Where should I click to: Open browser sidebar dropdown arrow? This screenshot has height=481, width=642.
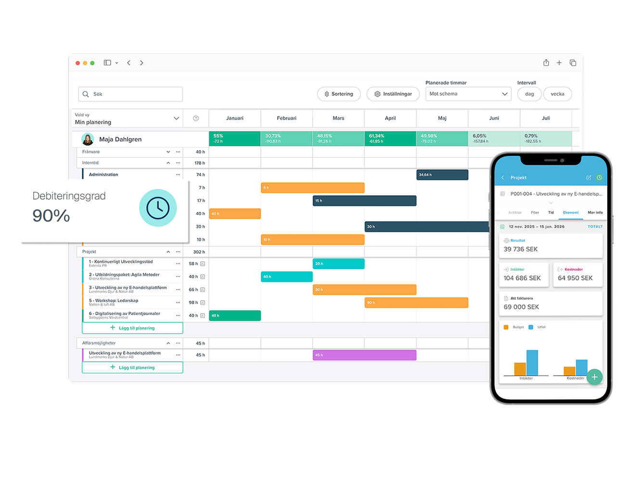coord(116,63)
